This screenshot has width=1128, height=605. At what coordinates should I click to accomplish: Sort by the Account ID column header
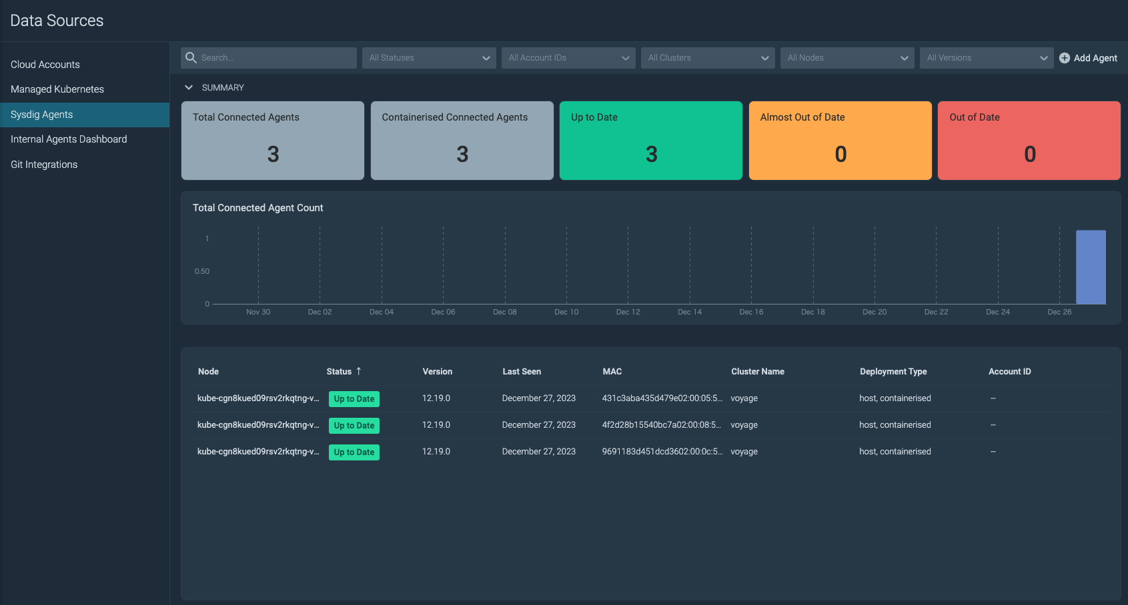point(1009,372)
